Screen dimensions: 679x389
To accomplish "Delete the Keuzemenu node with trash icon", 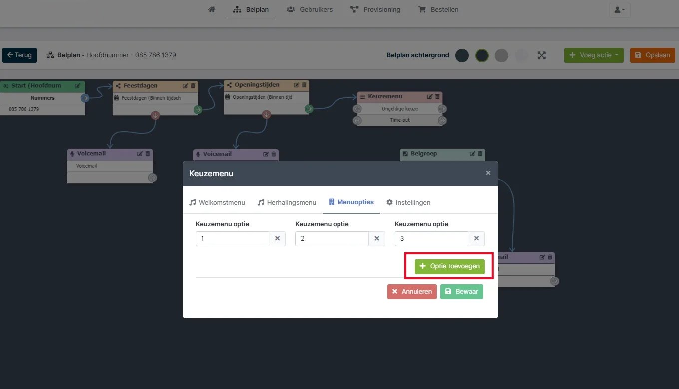I will pos(437,97).
